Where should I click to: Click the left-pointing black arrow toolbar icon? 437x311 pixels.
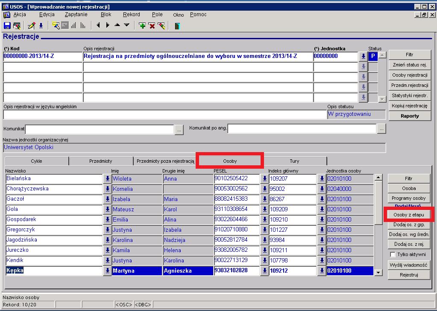(x=98, y=25)
